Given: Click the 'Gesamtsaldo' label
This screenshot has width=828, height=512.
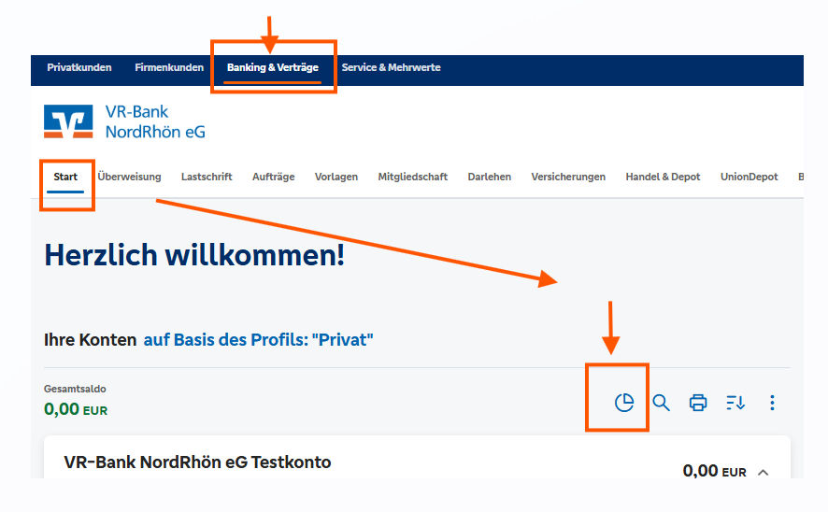Looking at the screenshot, I should click(x=75, y=389).
